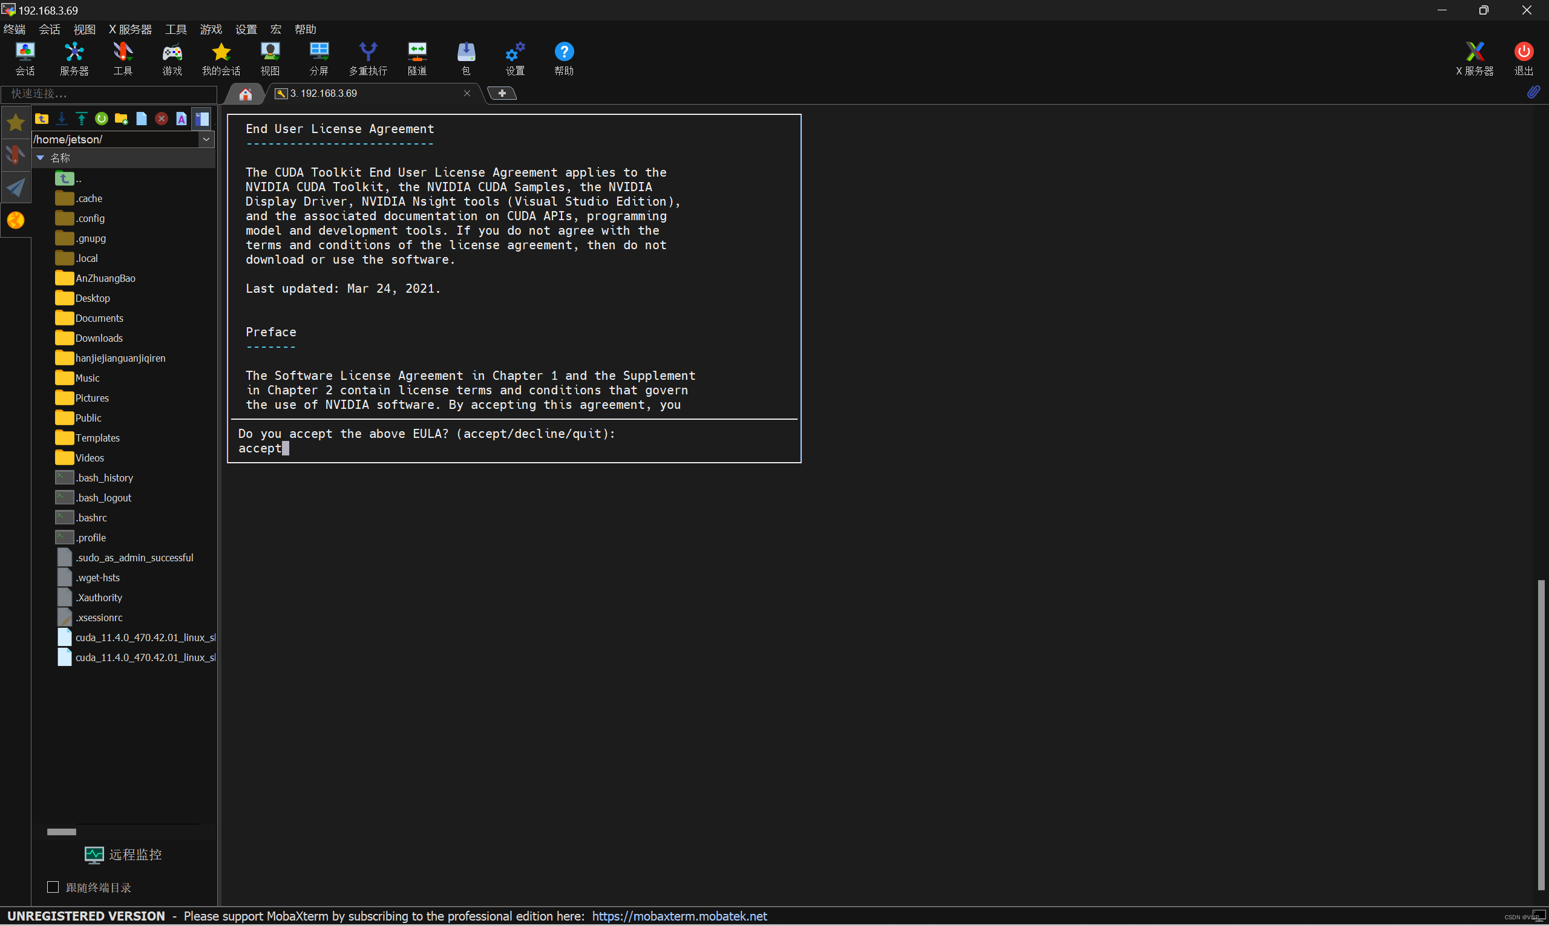
Task: Open the 隧道 tunneling toolbar icon
Action: 417,59
